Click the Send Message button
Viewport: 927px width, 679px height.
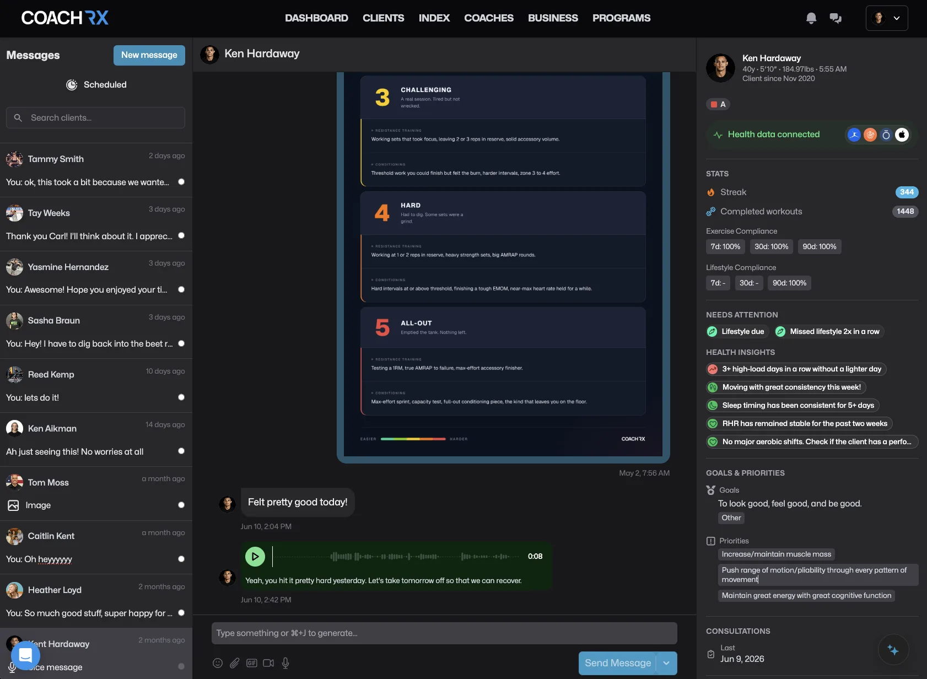tap(618, 663)
